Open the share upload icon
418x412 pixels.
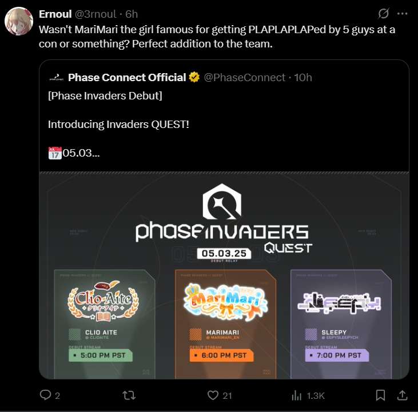(402, 395)
